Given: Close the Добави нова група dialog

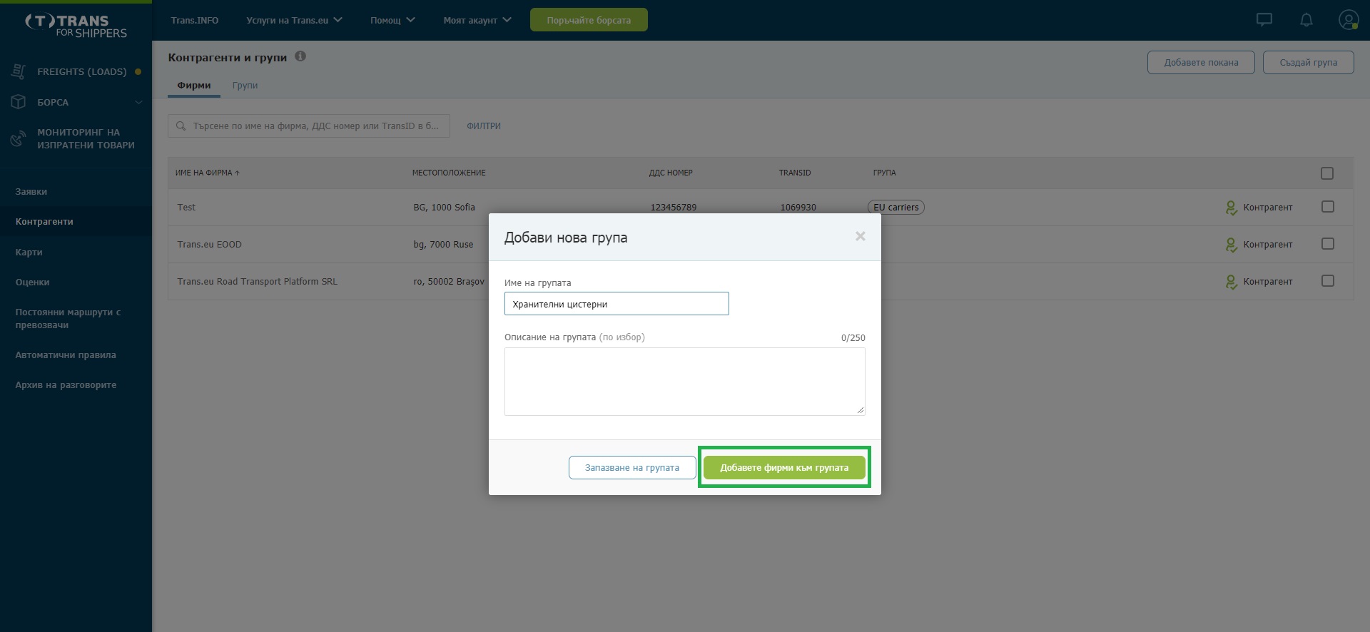Looking at the screenshot, I should pos(861,236).
